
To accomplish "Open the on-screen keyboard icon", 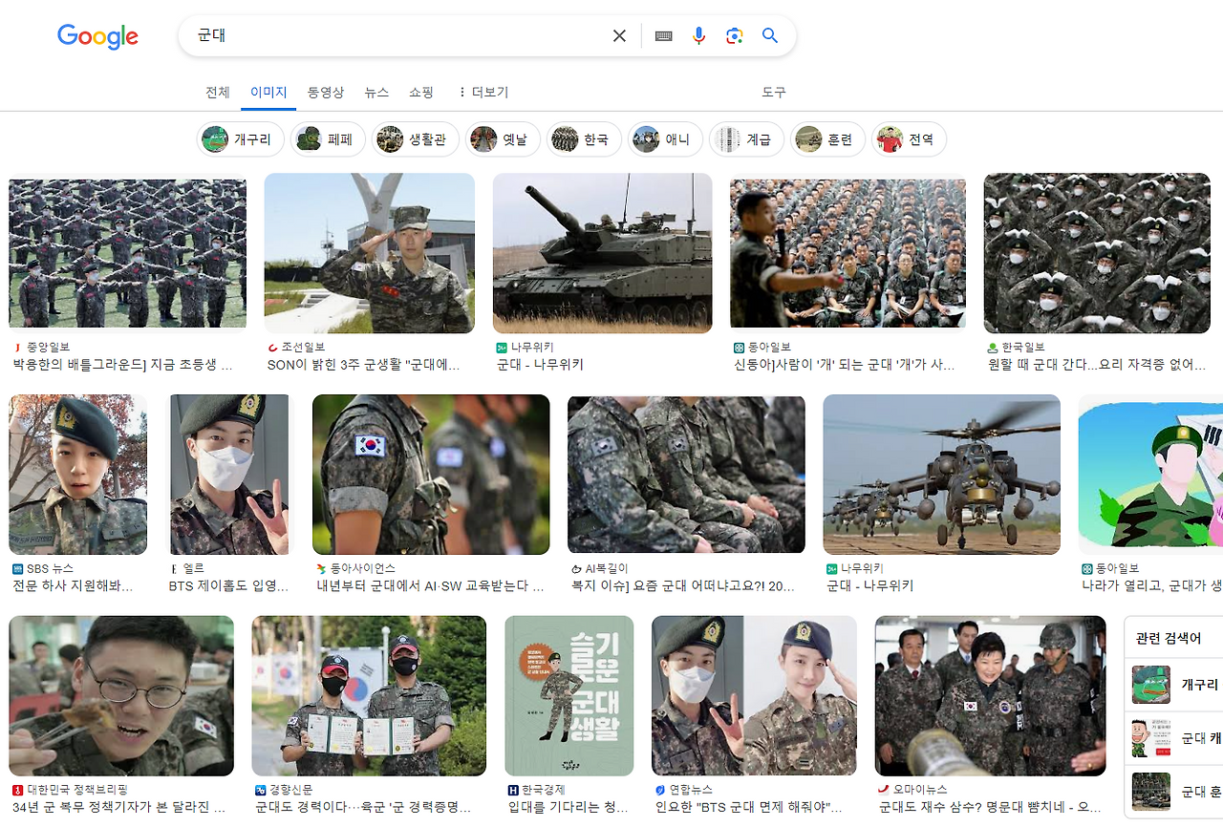I will pos(663,35).
